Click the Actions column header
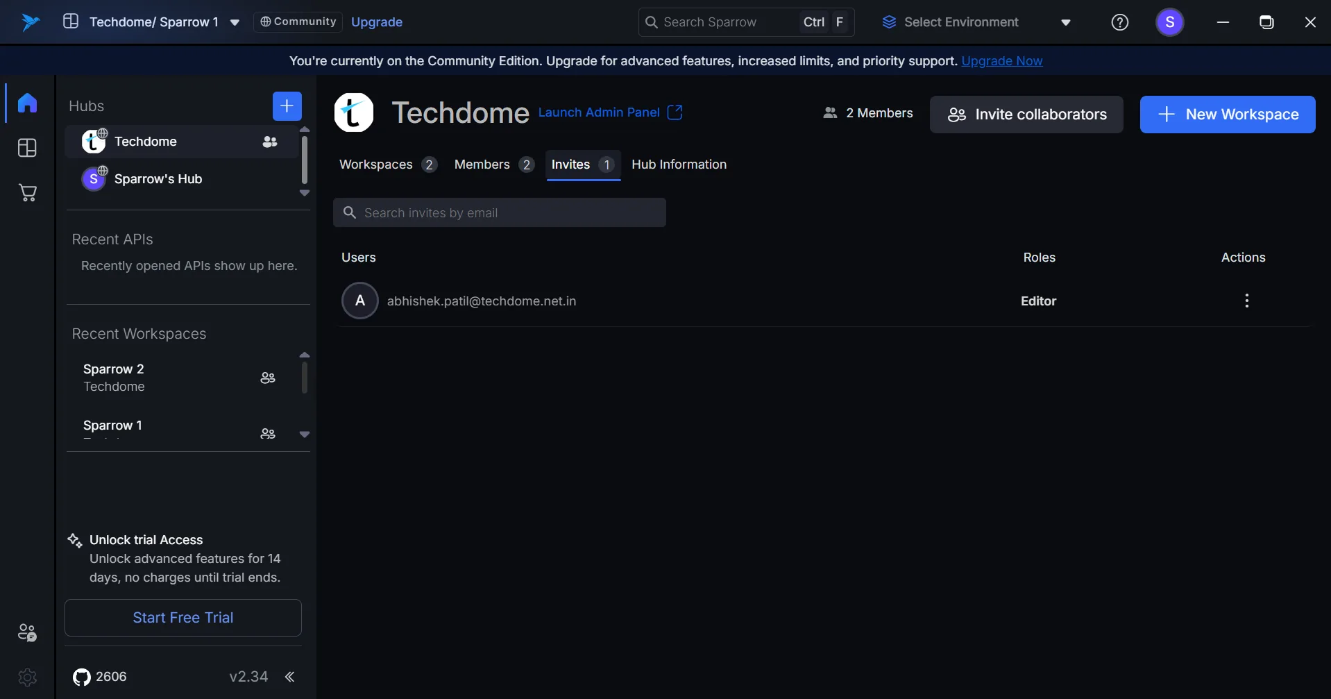1331x699 pixels. click(x=1243, y=258)
